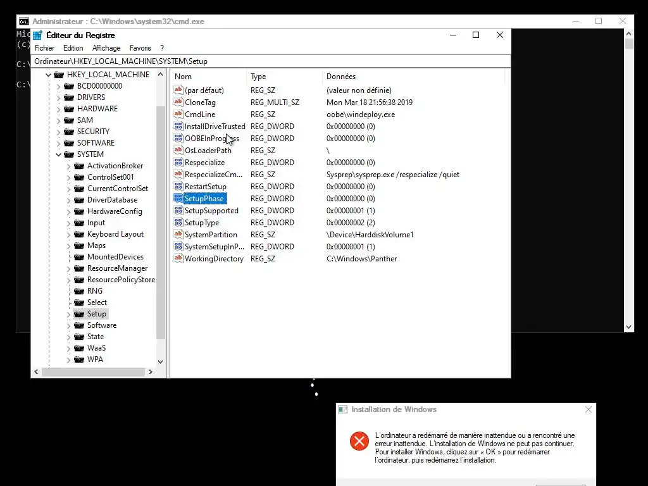Viewport: 648px width, 486px height.
Task: Select the ActivationBroker key
Action: click(115, 166)
